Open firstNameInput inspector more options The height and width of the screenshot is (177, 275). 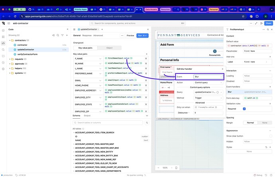tap(263, 29)
